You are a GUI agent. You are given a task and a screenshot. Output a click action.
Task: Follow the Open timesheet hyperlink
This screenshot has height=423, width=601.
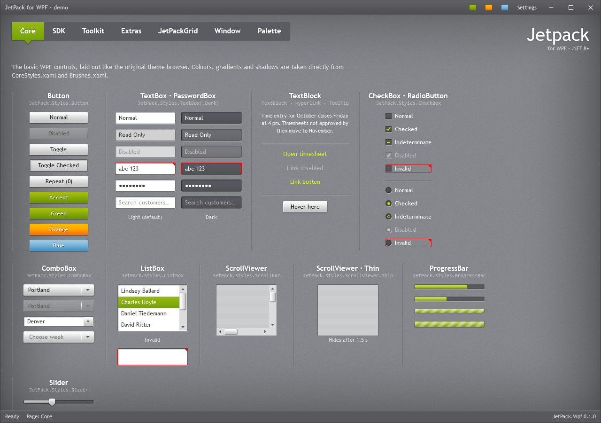pyautogui.click(x=305, y=154)
